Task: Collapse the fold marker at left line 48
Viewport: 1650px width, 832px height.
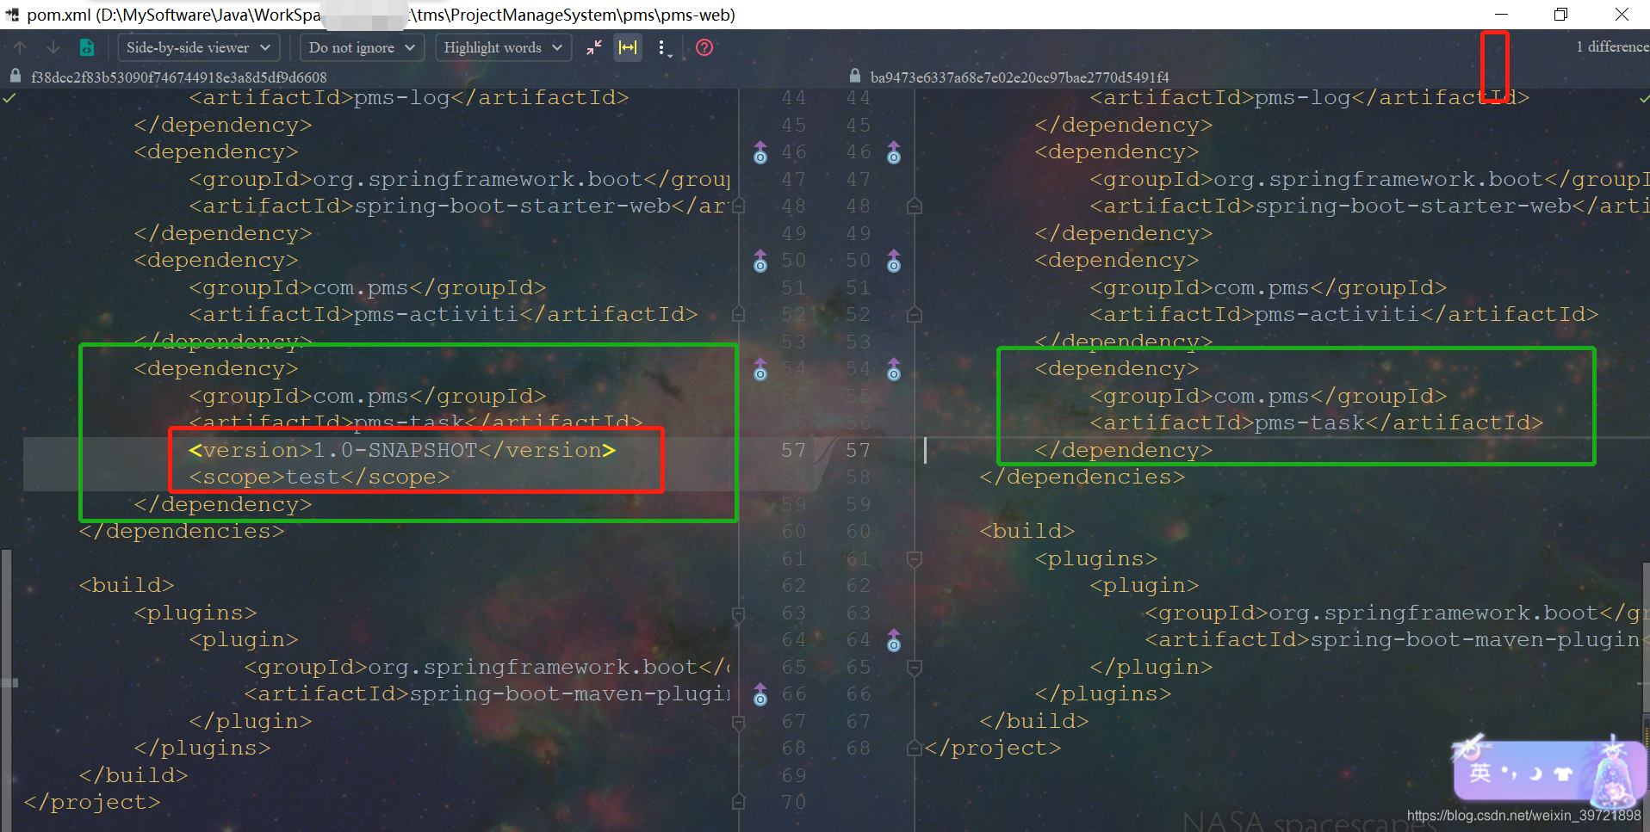Action: (739, 206)
